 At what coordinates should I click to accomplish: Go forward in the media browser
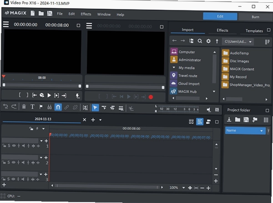tap(182, 41)
